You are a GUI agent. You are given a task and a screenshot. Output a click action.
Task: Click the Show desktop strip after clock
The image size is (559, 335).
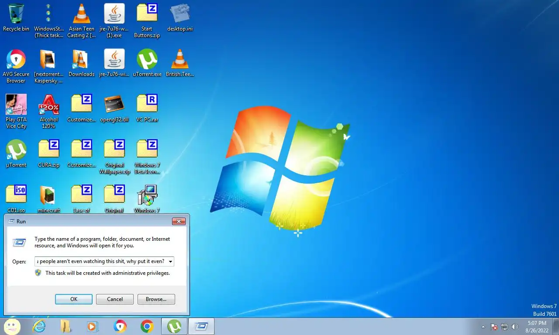556,326
